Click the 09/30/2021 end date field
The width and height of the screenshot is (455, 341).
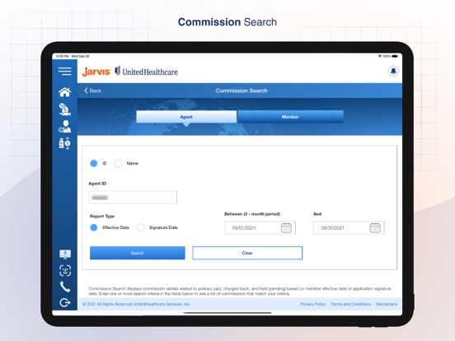[x=349, y=227]
